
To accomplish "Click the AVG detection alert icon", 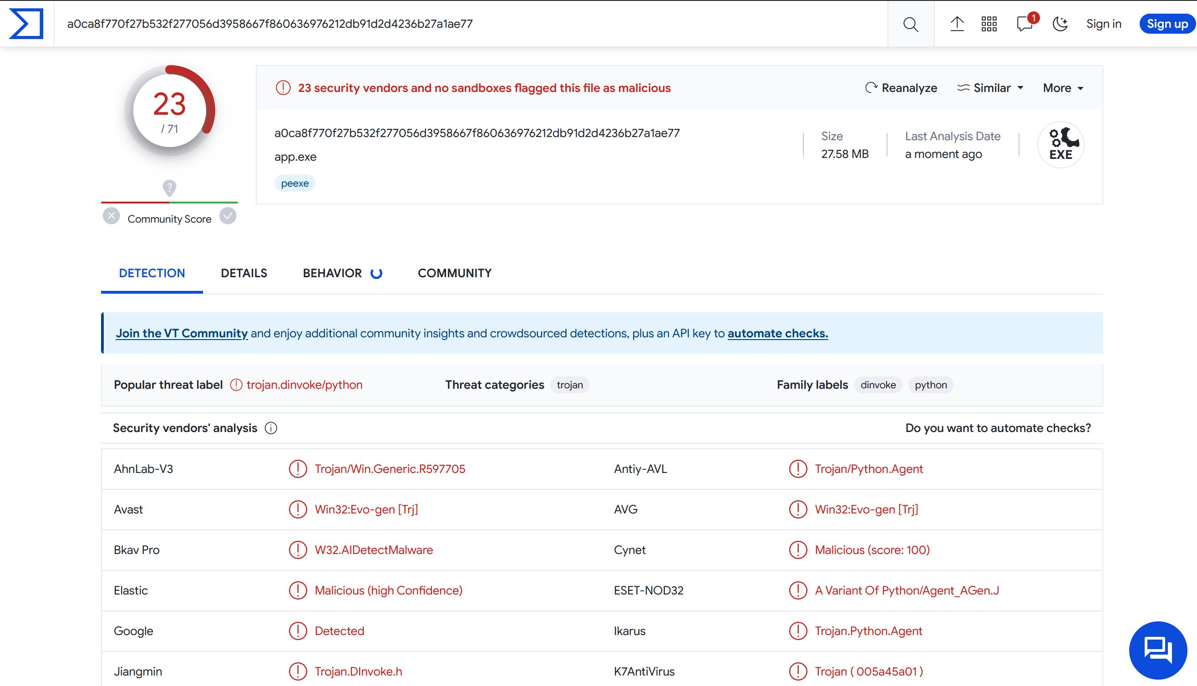I will (797, 509).
